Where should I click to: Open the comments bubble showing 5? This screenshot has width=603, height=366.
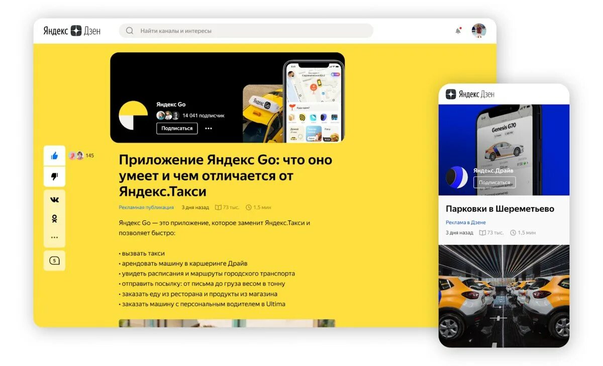pyautogui.click(x=54, y=260)
